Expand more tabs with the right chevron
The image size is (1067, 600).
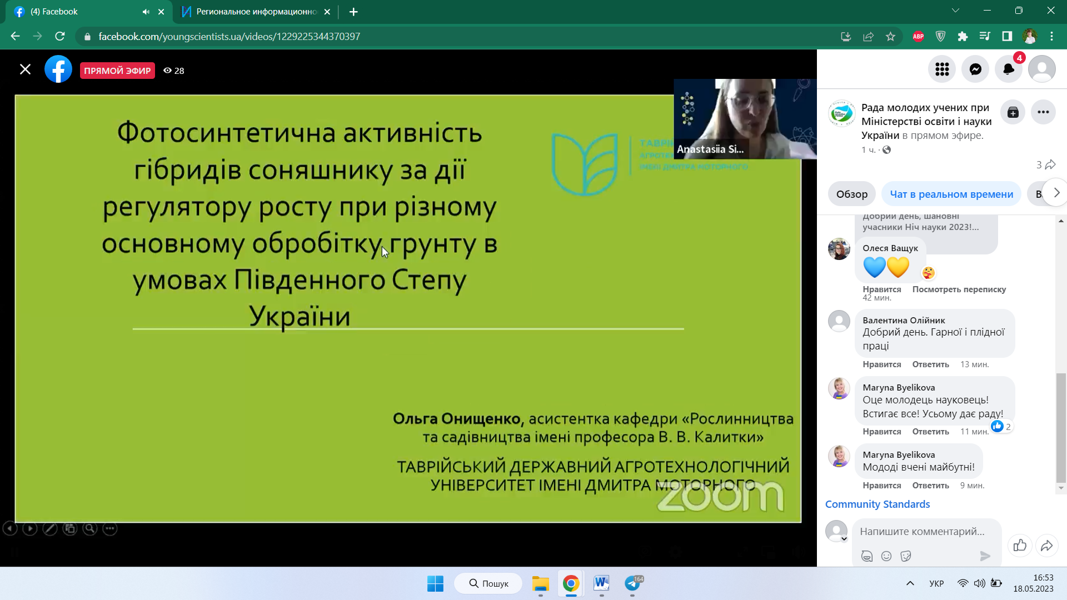click(x=1056, y=193)
